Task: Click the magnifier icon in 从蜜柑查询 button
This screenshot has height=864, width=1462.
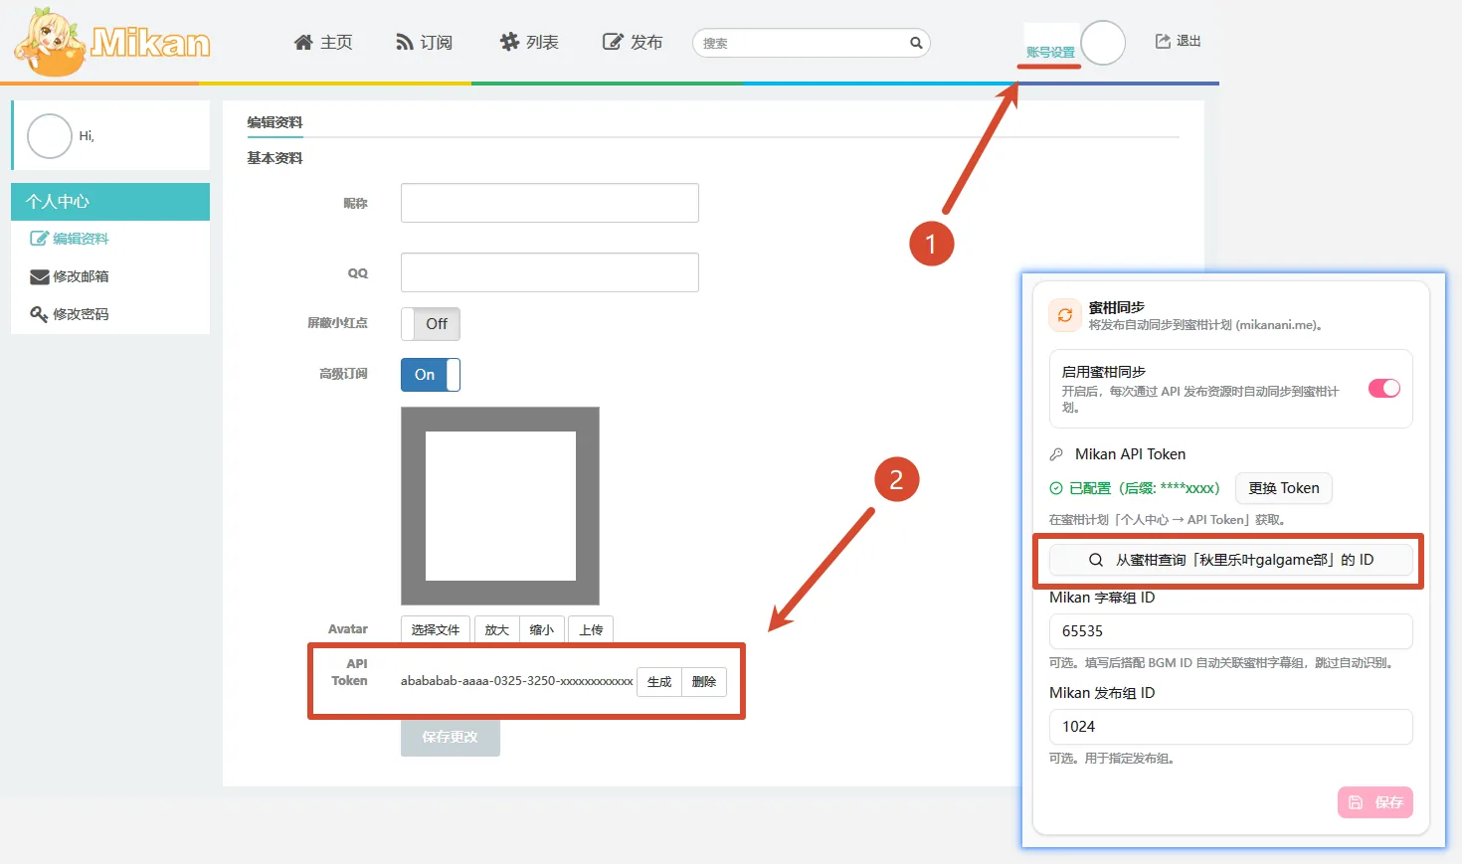Action: point(1096,560)
